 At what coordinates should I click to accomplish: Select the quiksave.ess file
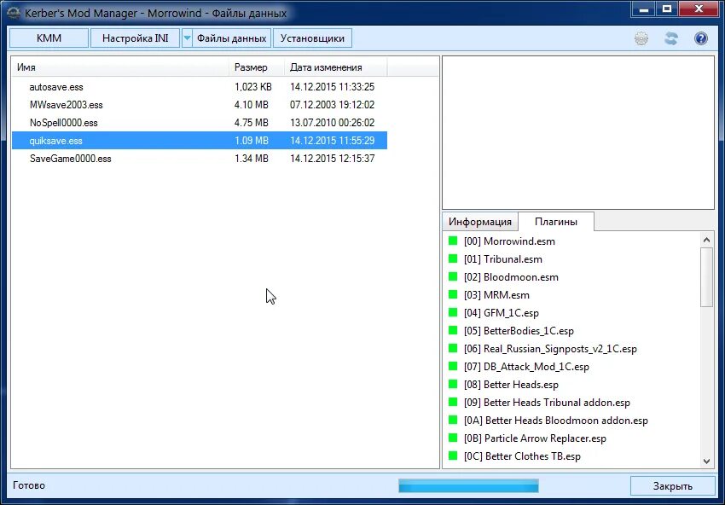(200, 140)
